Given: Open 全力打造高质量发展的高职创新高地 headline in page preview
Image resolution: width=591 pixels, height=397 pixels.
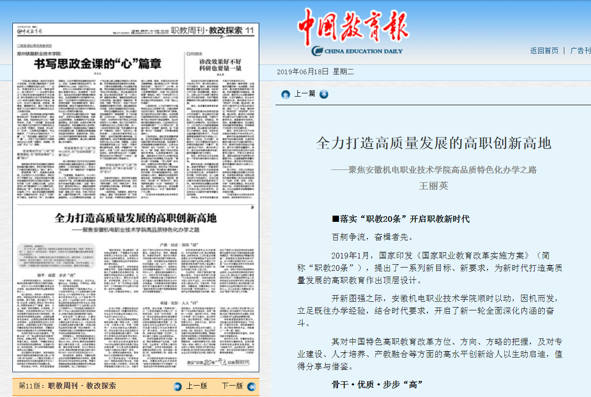Looking at the screenshot, I should [136, 218].
